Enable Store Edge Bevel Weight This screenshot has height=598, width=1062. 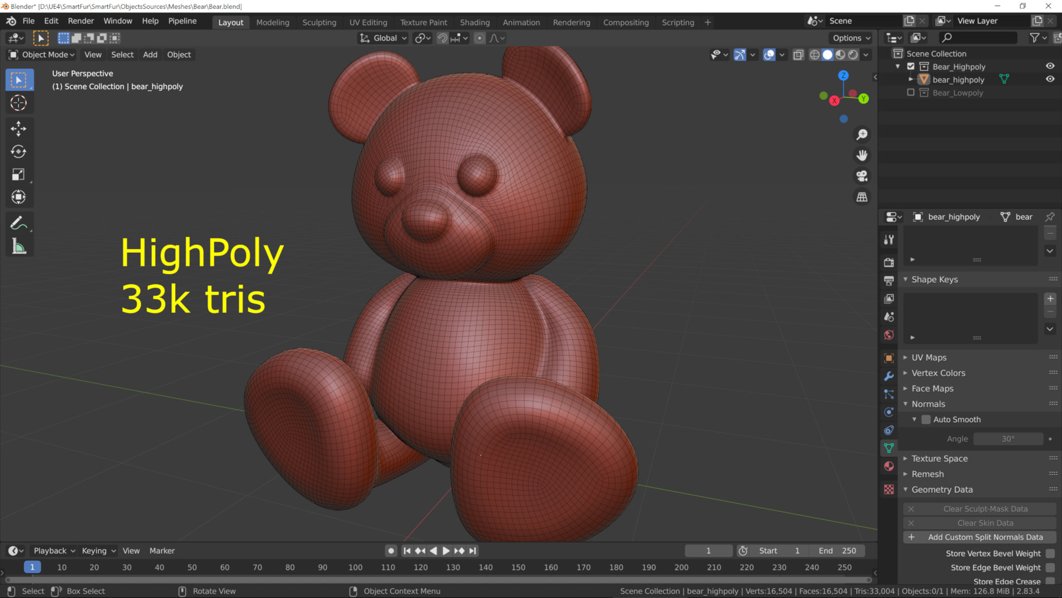click(x=1050, y=568)
